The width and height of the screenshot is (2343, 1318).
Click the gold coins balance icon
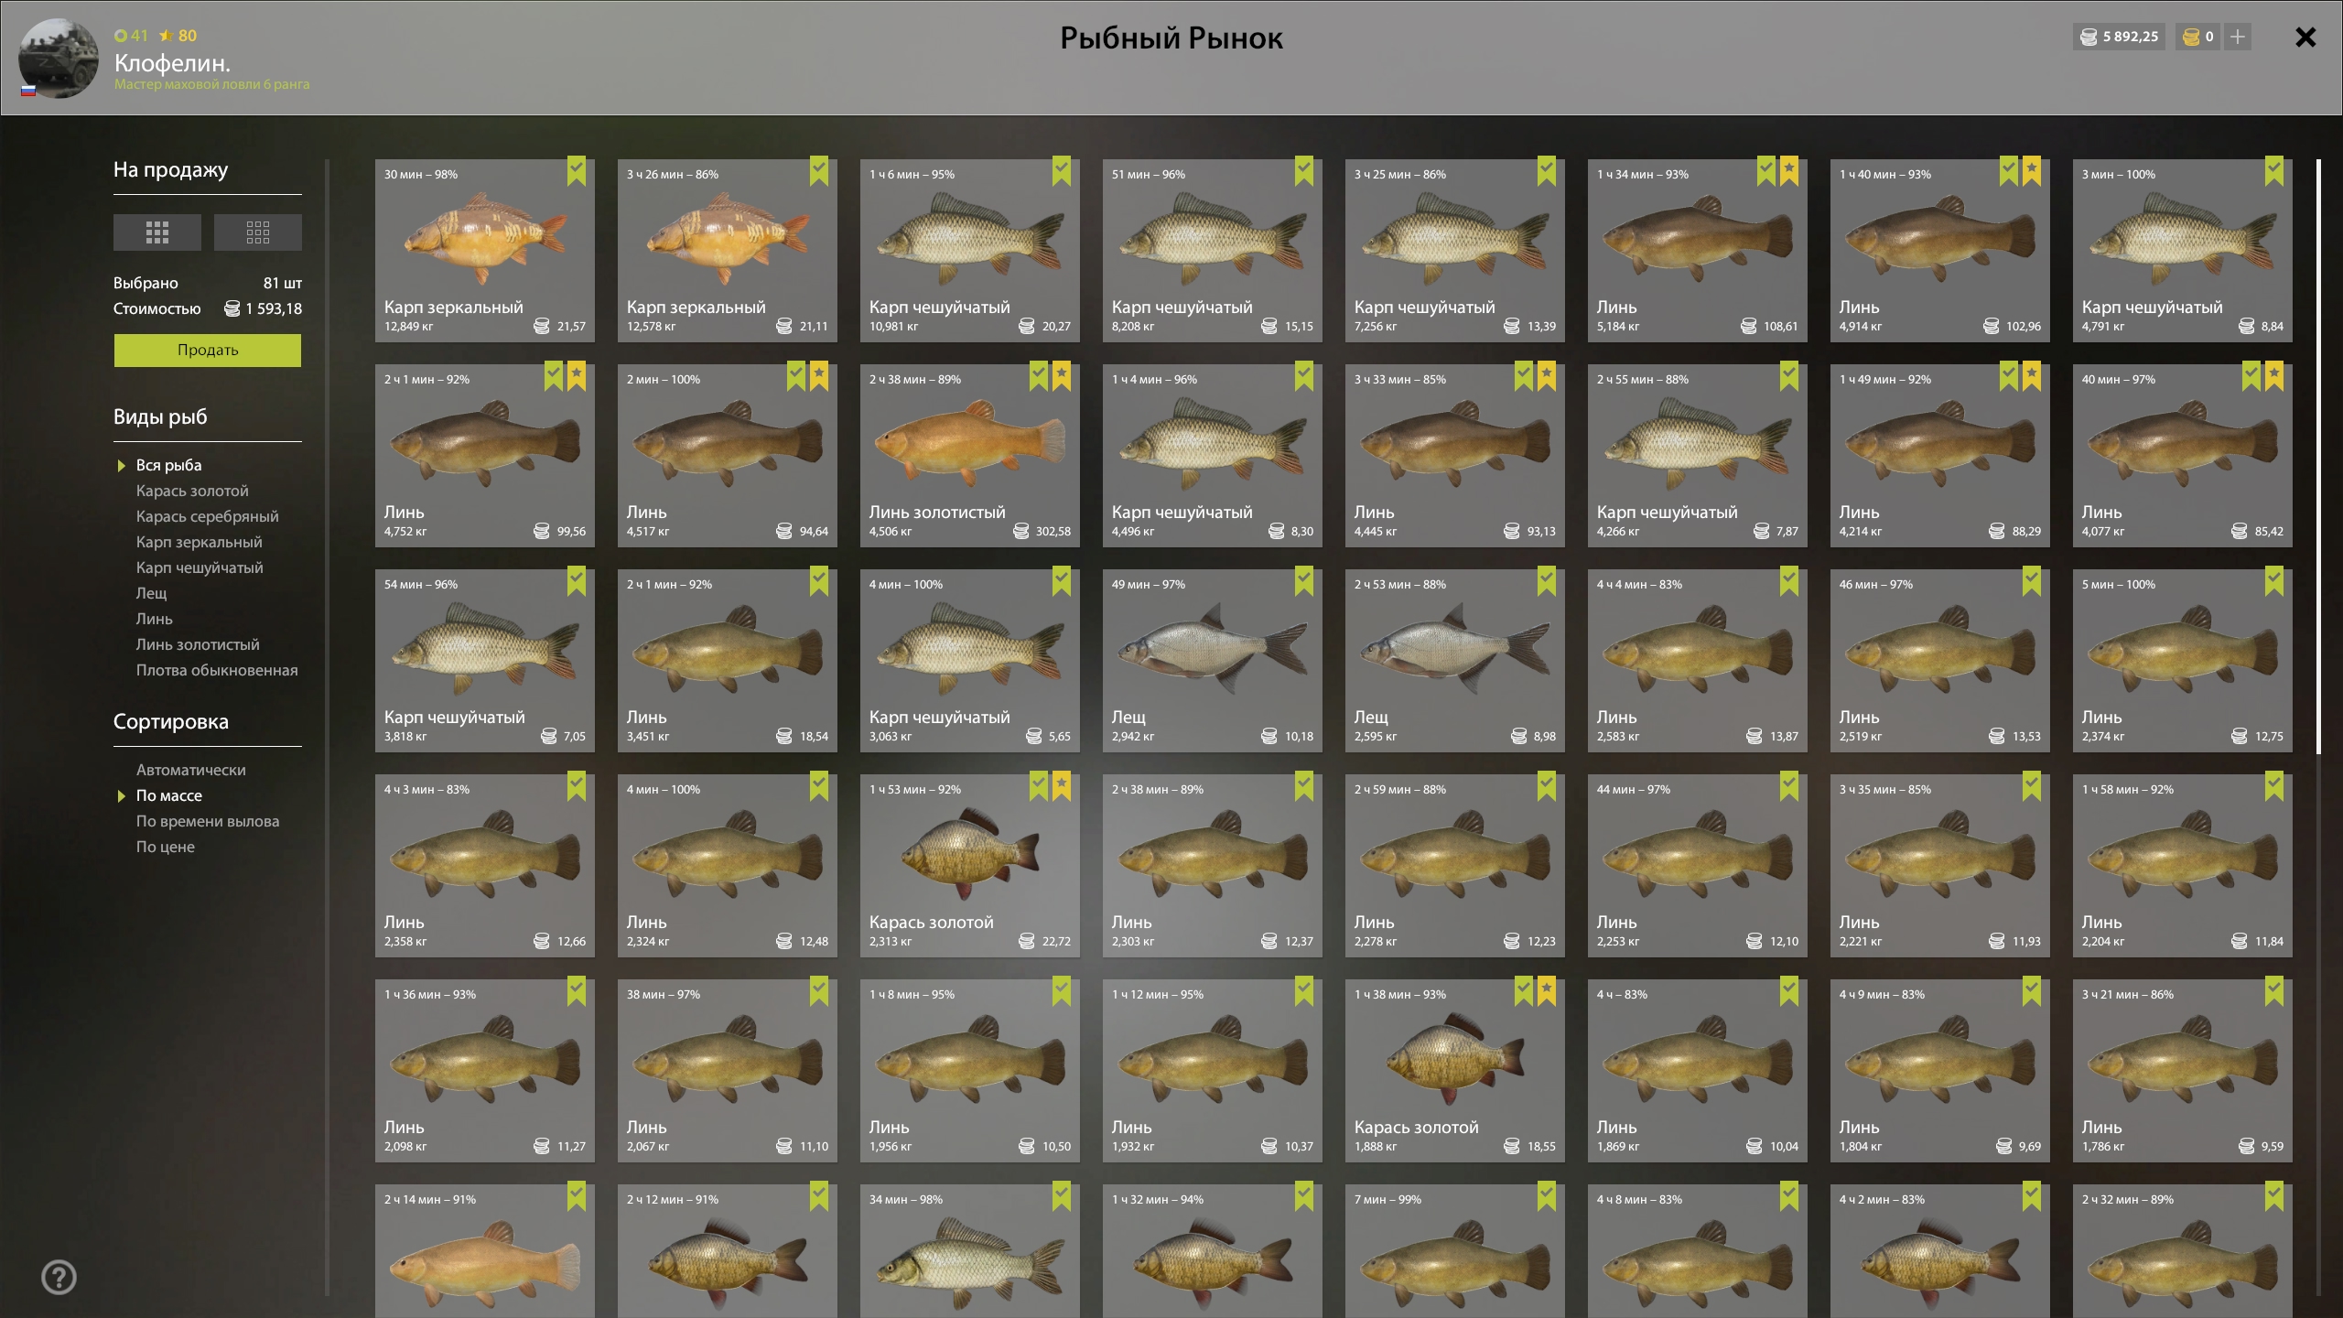tap(2191, 37)
